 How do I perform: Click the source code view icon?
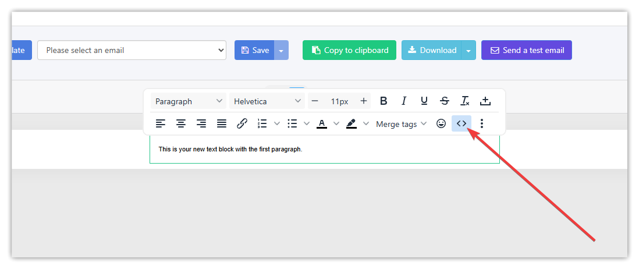pyautogui.click(x=461, y=123)
